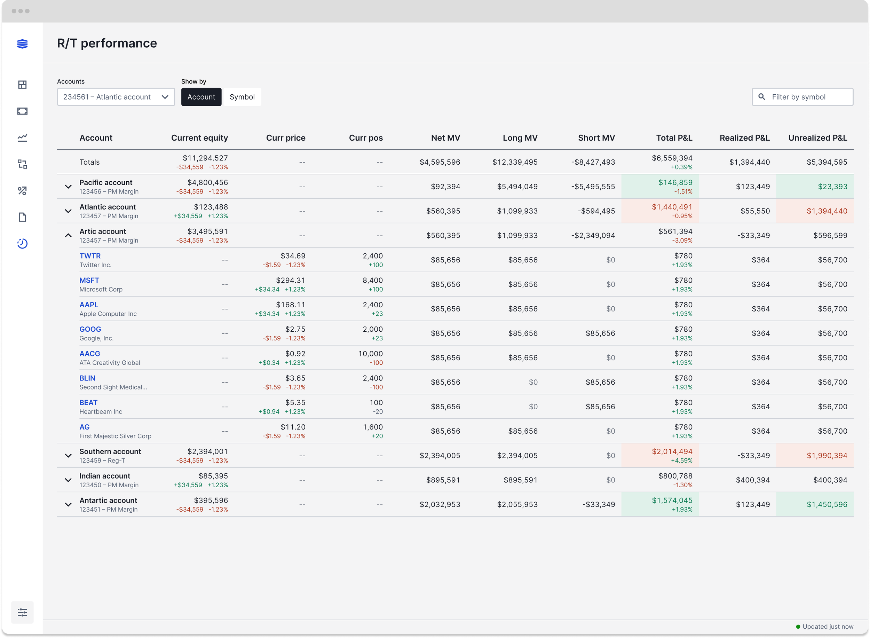Click the app logo at top of sidebar

coord(22,44)
